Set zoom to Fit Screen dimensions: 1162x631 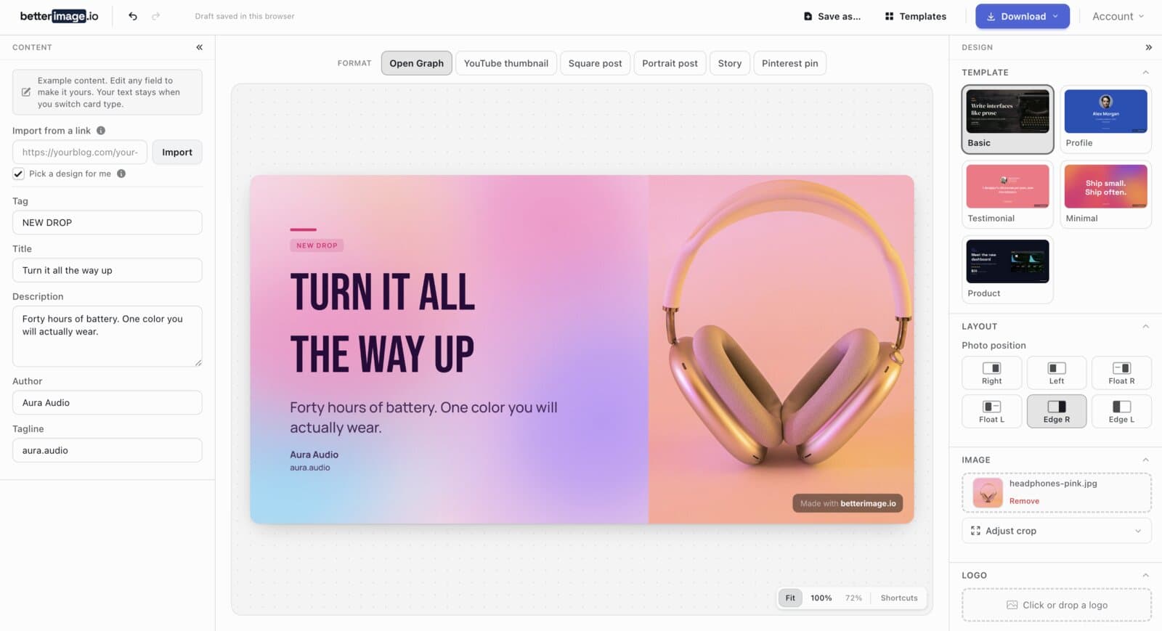coord(790,598)
